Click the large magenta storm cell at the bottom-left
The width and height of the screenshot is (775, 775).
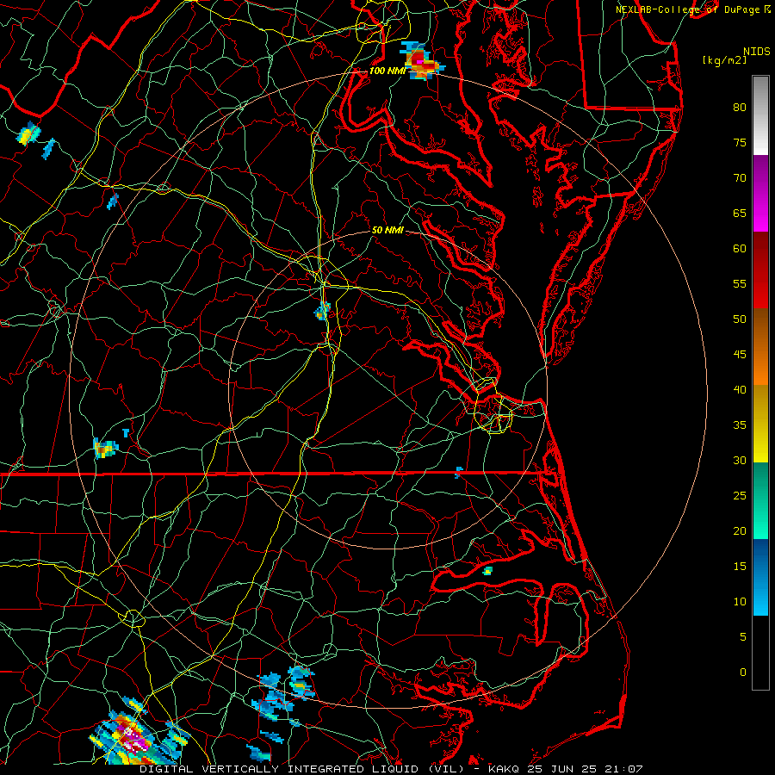pos(133,737)
